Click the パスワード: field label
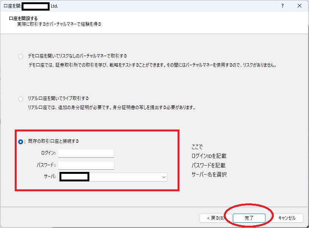The width and height of the screenshot is (309, 228). point(47,165)
